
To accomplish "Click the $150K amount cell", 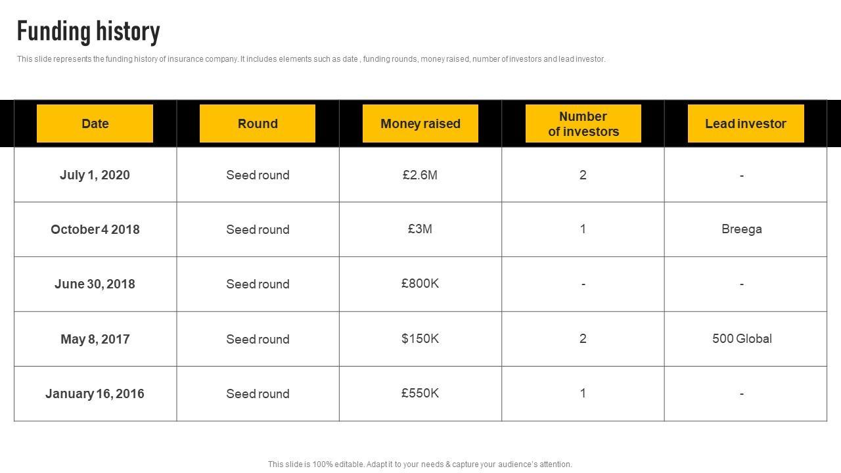I will (420, 338).
